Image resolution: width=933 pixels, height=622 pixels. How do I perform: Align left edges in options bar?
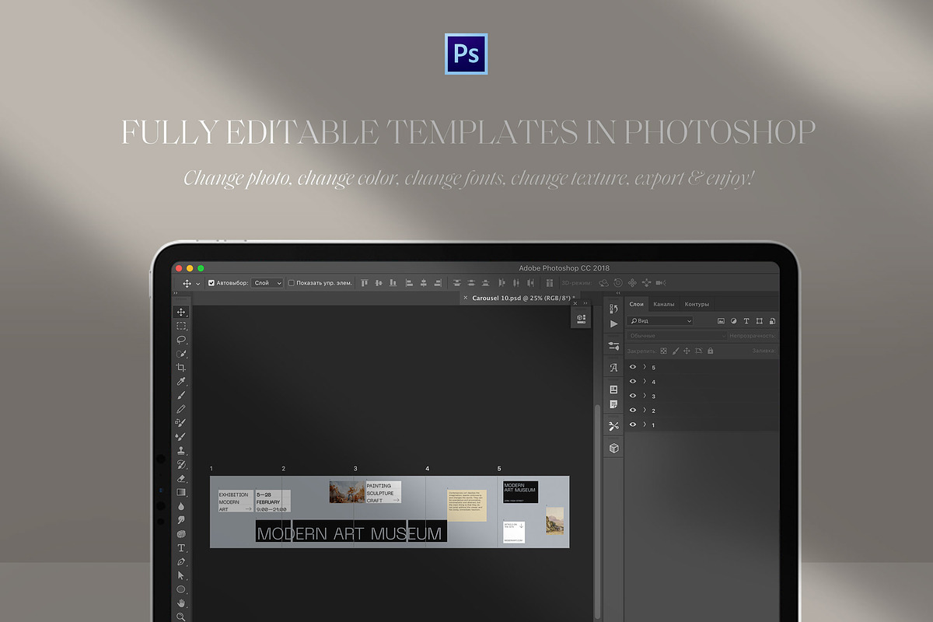click(408, 283)
